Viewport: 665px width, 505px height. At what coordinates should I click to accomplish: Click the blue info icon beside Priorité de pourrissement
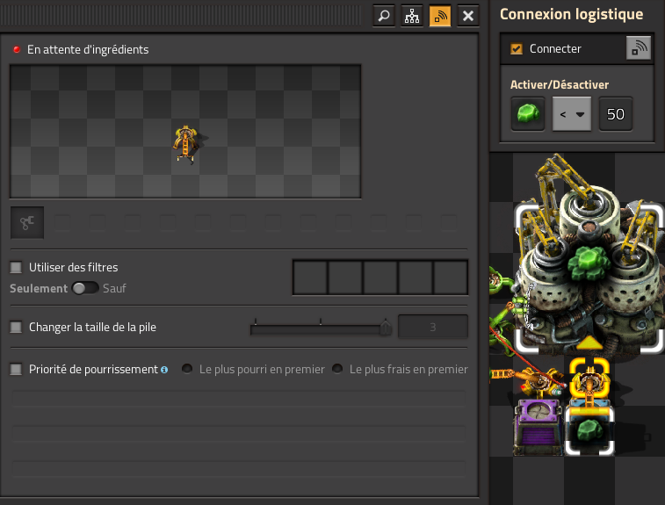[x=164, y=370]
